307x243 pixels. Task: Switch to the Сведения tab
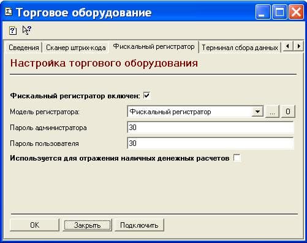(x=24, y=48)
